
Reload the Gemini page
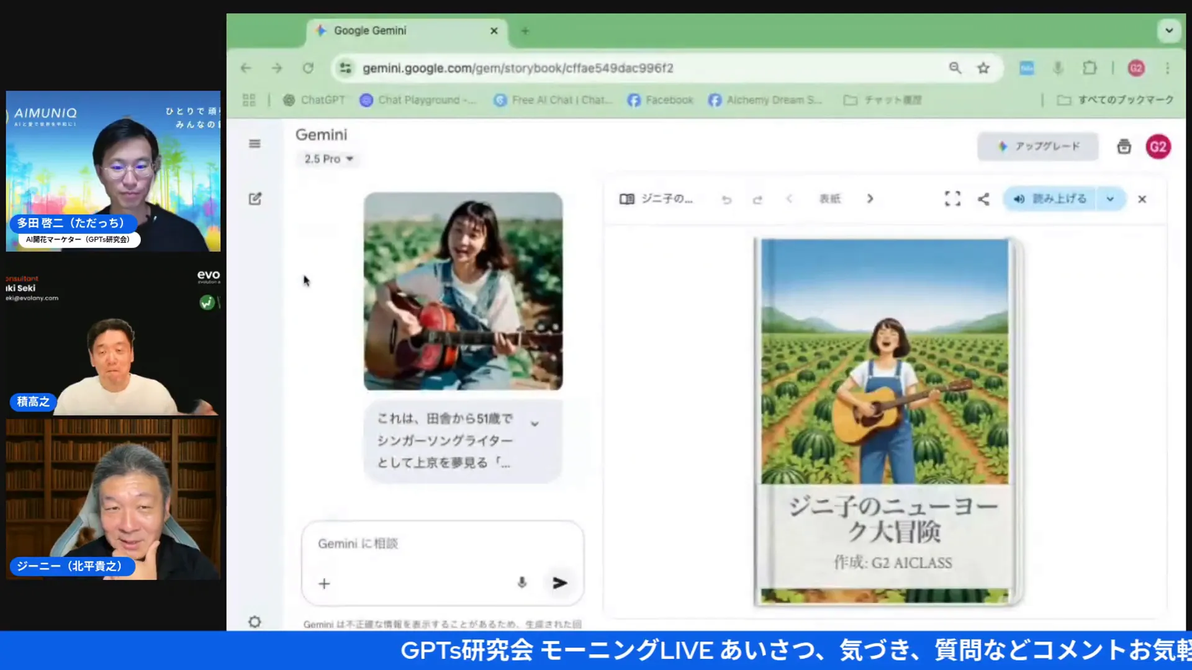(x=308, y=68)
